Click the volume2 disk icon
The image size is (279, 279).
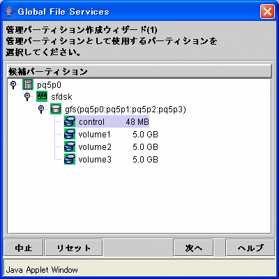70,146
